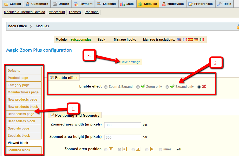Select the Zoom only radio button
The width and height of the screenshot is (239, 156).
(138, 87)
